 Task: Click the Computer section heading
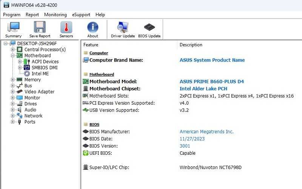(99, 53)
